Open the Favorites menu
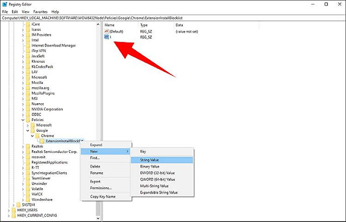This screenshot has height=222, width=346. coord(40,12)
